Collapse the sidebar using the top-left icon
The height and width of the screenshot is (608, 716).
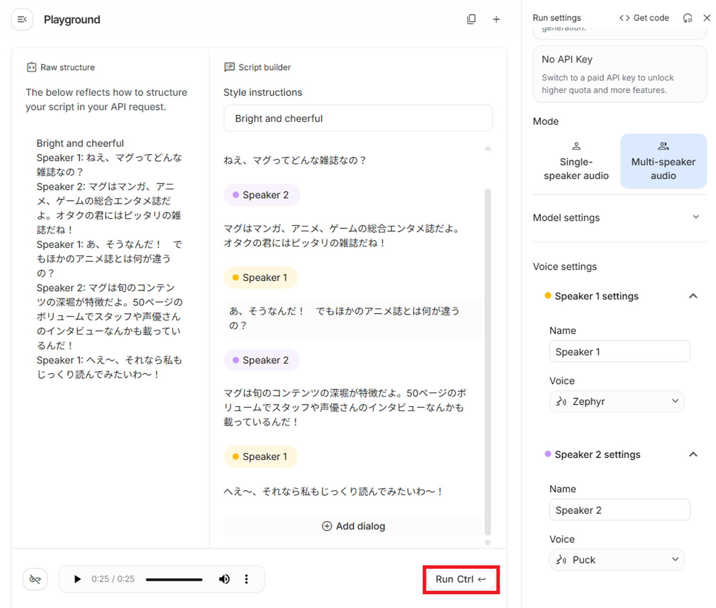(x=21, y=19)
